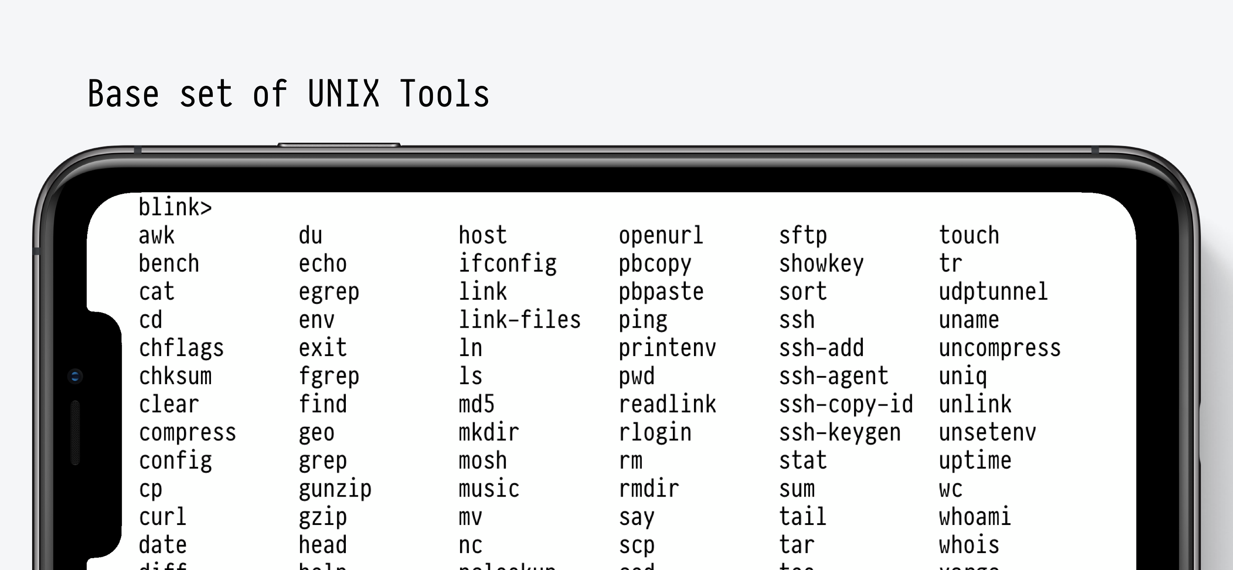Select the whois command
1233x570 pixels.
[968, 545]
